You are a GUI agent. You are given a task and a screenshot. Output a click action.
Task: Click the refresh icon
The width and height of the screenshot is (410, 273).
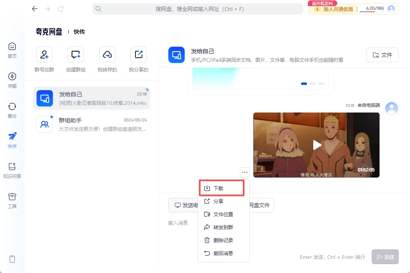pyautogui.click(x=61, y=9)
